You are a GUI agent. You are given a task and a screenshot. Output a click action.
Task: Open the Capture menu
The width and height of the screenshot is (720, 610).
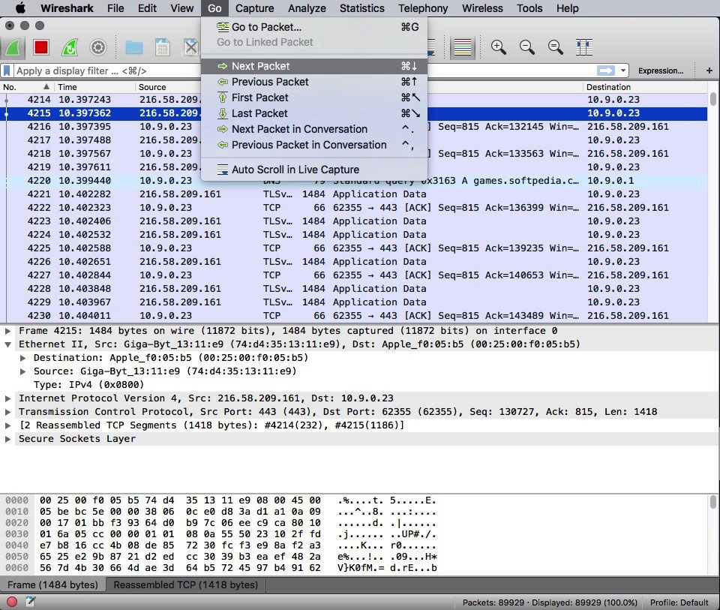254,8
